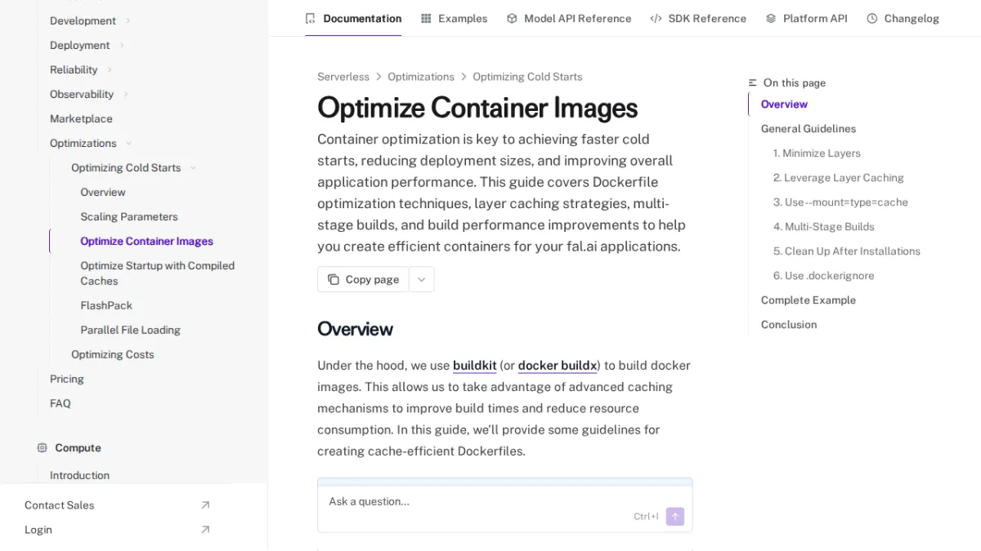This screenshot has height=551, width=981.
Task: View the Changelog tab
Action: coord(903,18)
